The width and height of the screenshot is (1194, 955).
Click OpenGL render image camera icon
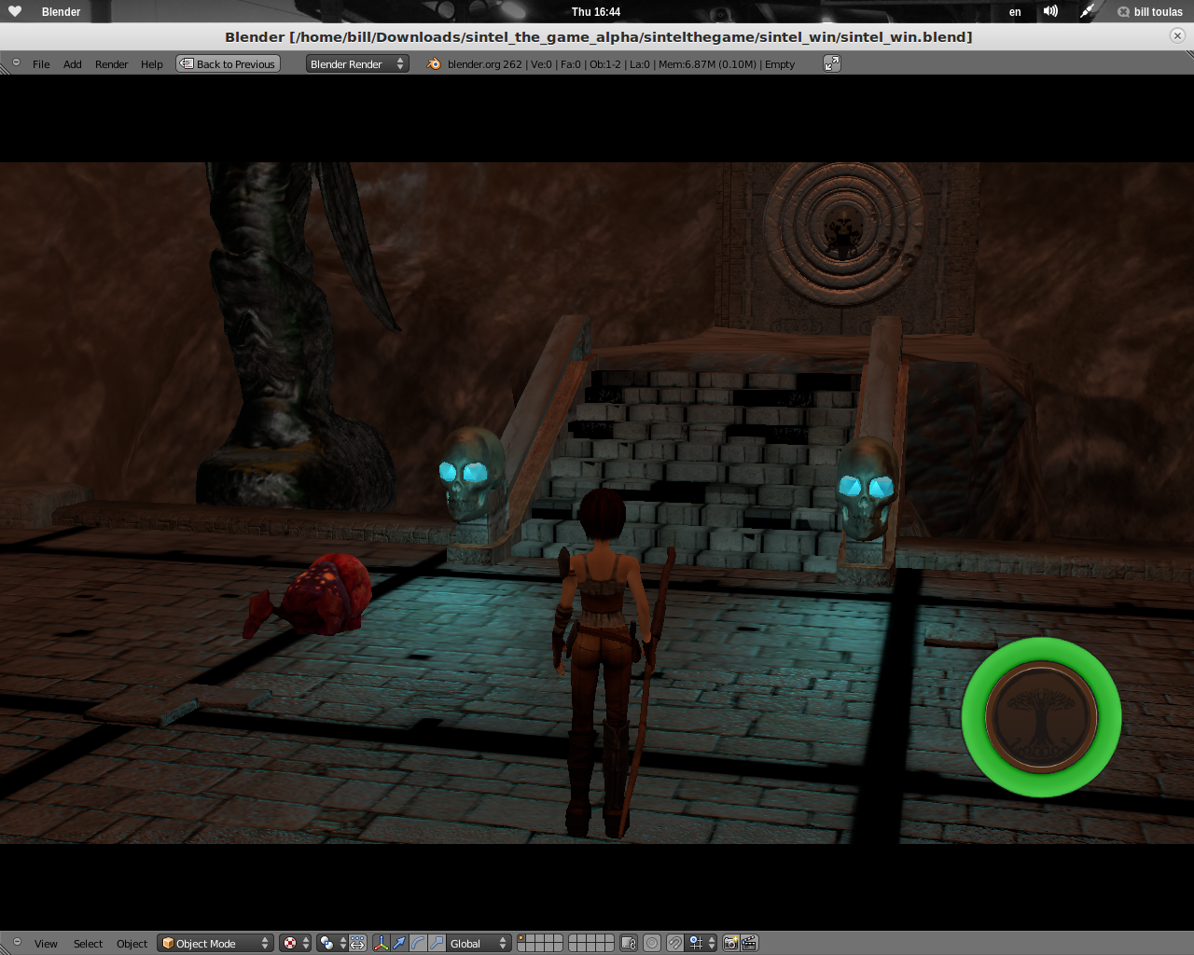(x=731, y=944)
